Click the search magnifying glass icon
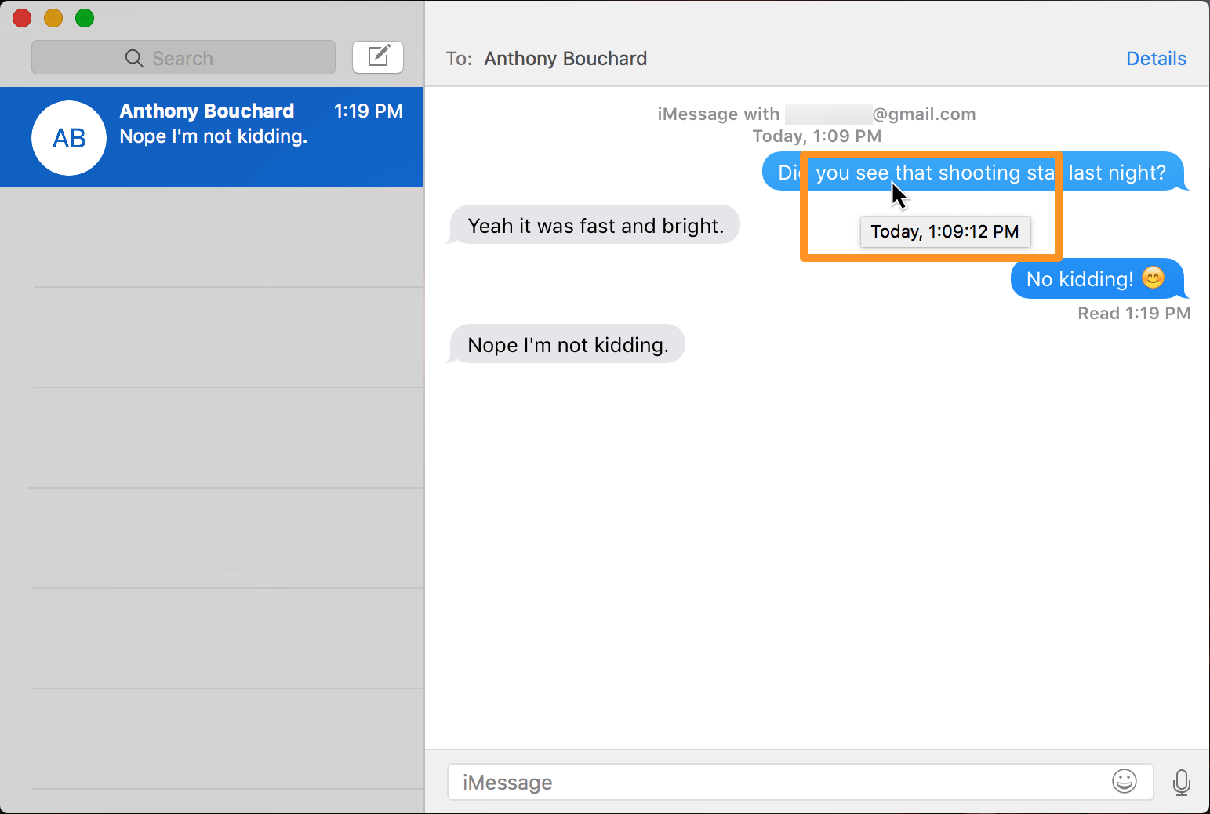 tap(134, 59)
